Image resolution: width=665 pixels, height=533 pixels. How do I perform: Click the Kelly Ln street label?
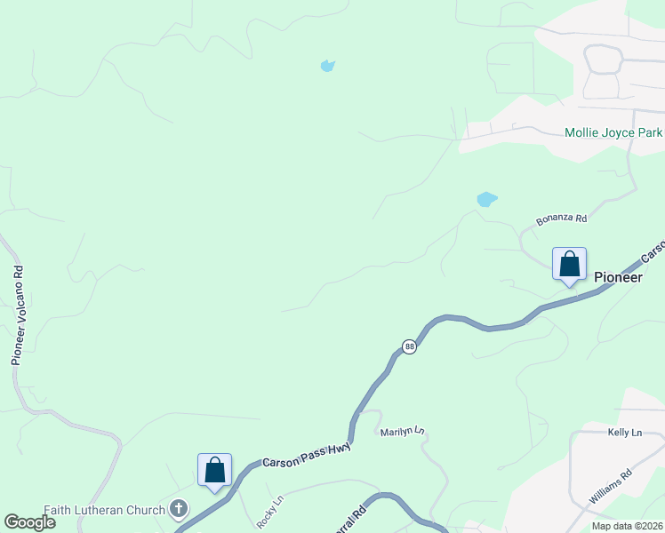tap(625, 433)
